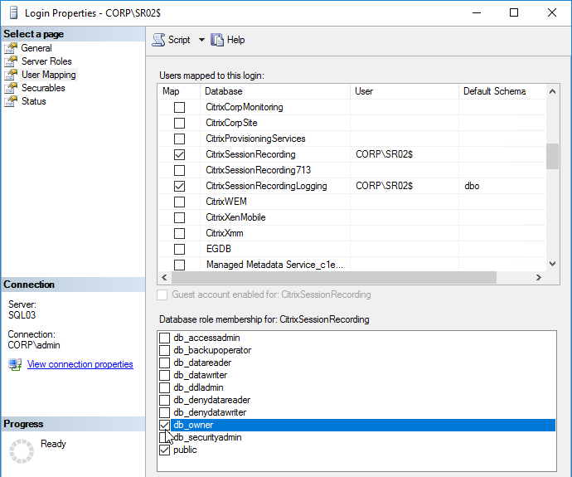Open View connection properties link
The height and width of the screenshot is (477, 572).
[80, 364]
